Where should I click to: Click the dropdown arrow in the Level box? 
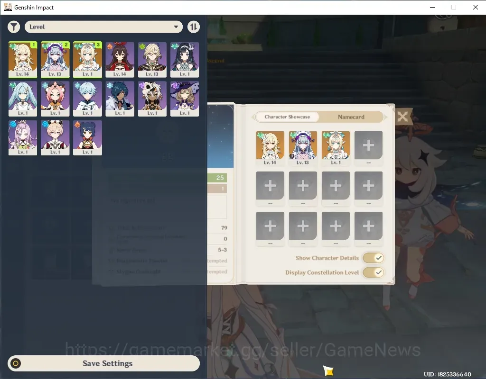point(176,27)
